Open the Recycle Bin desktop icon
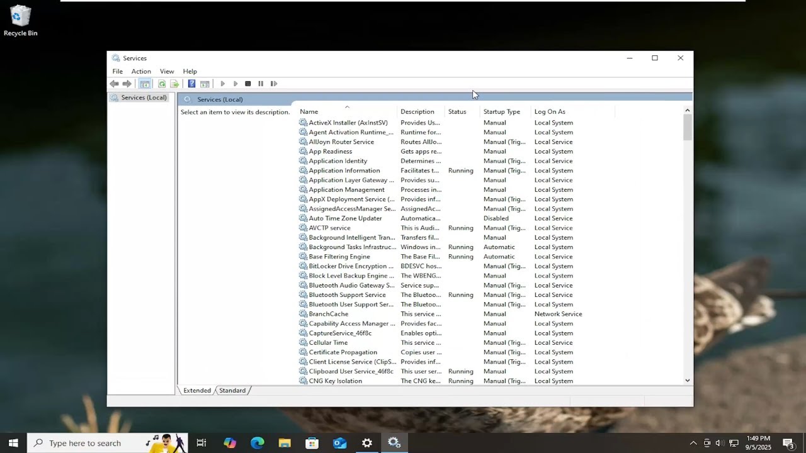 (x=21, y=21)
